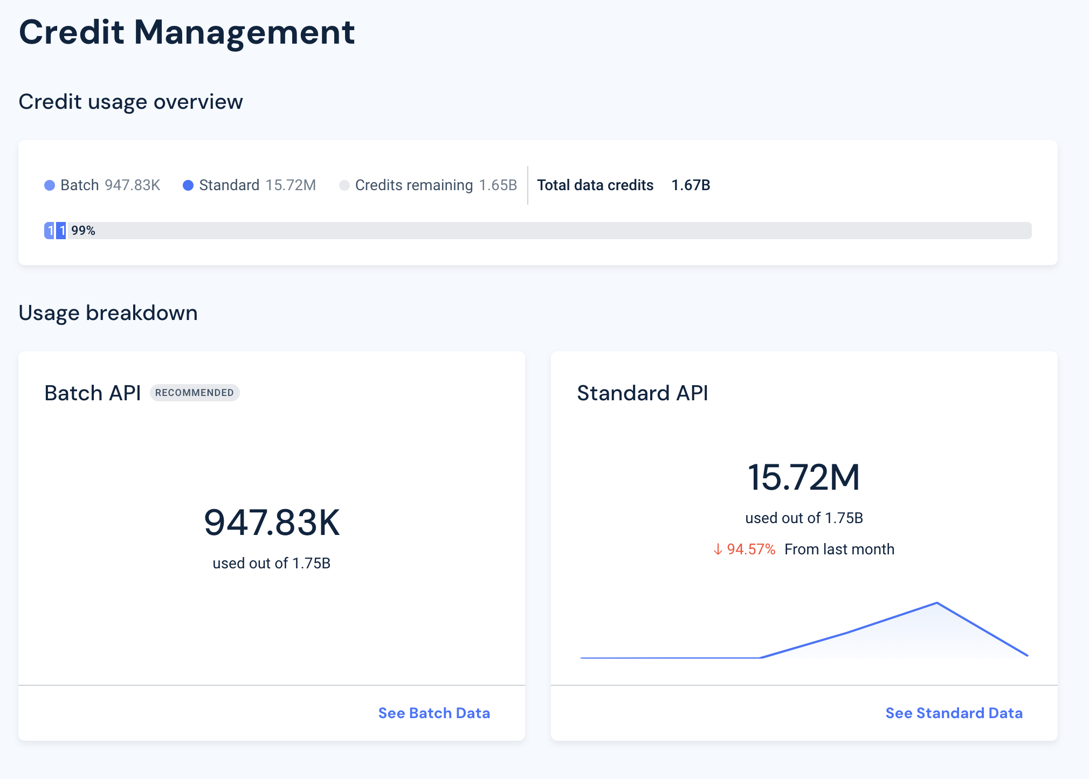Image resolution: width=1089 pixels, height=779 pixels.
Task: Click the Credit Management page title
Action: (x=187, y=32)
